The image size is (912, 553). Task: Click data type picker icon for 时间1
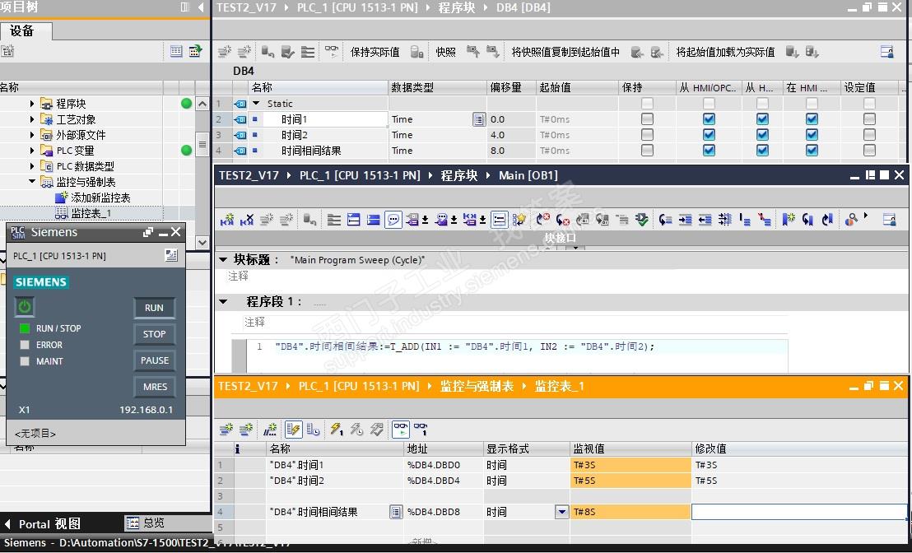tap(479, 119)
